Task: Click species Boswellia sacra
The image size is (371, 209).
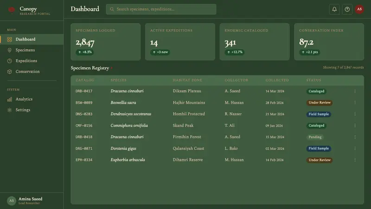Action: click(123, 103)
